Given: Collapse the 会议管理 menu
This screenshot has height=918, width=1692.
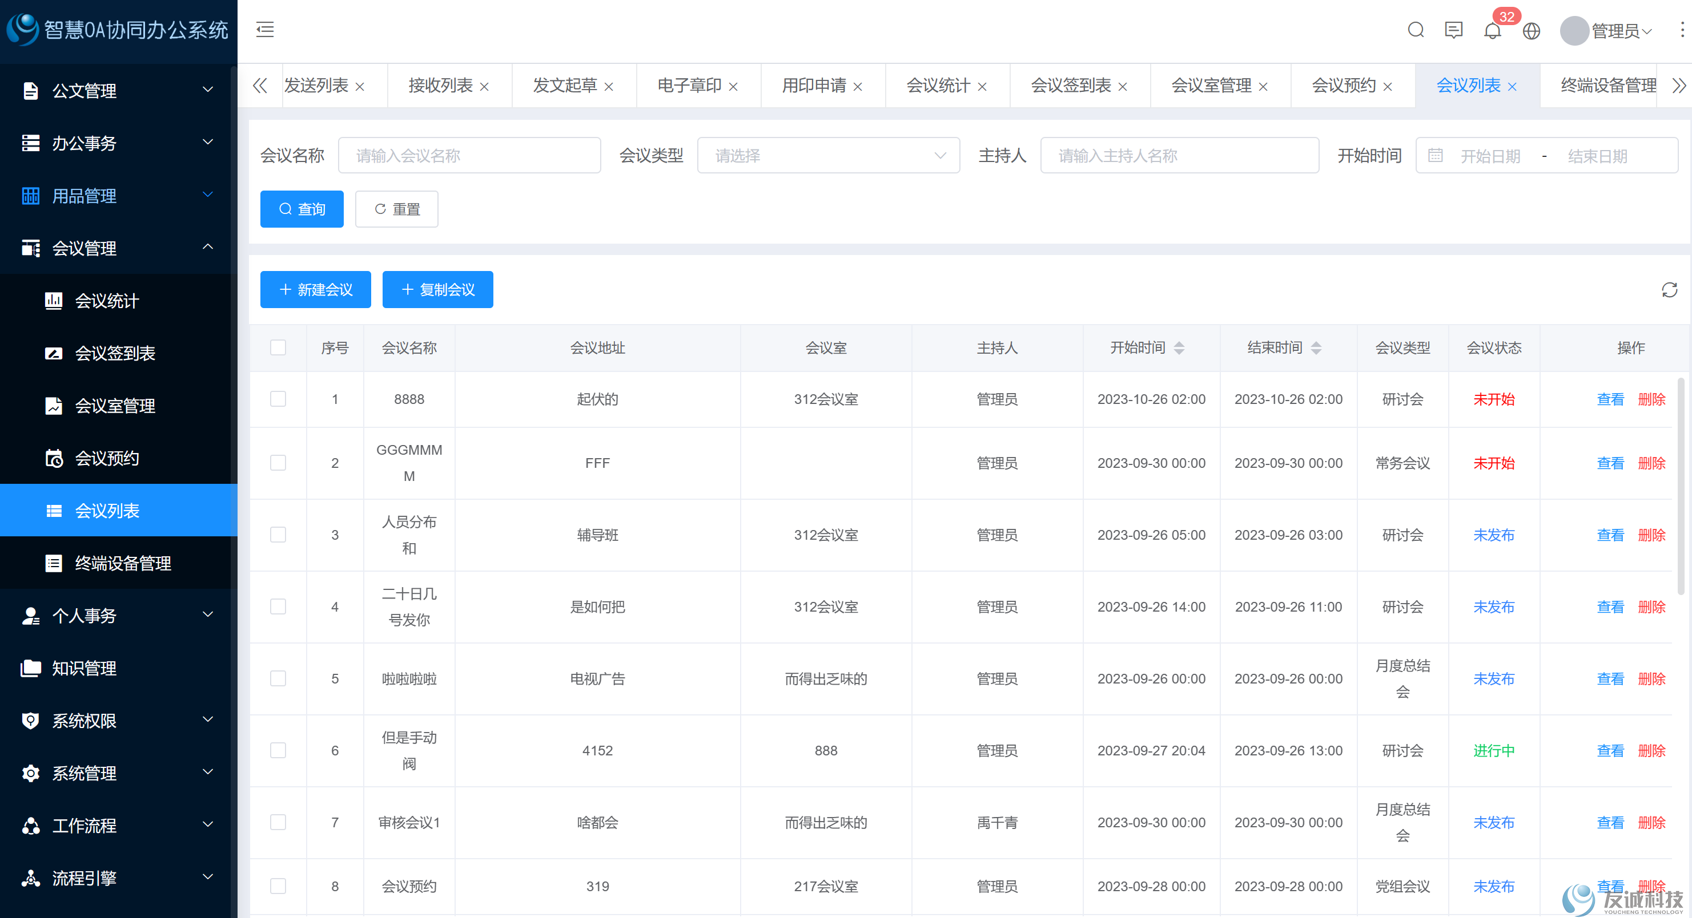Looking at the screenshot, I should click(118, 248).
